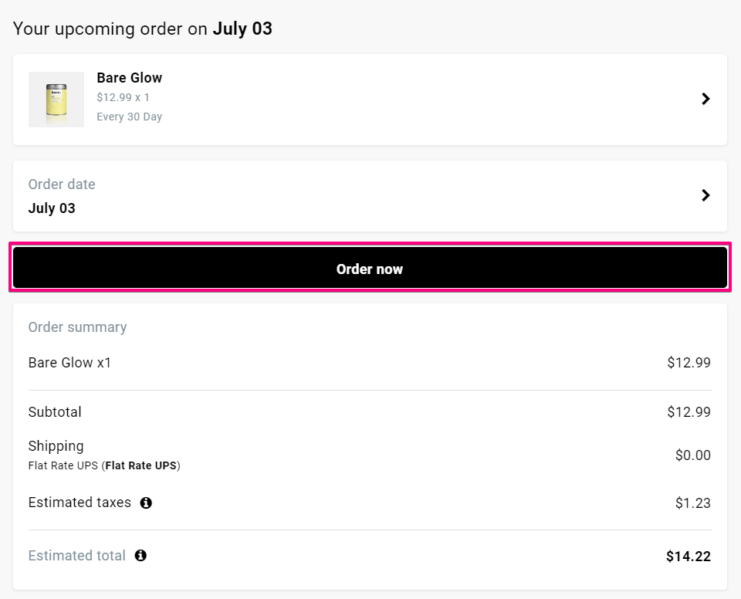
Task: Click the Shipping label
Action: click(x=56, y=445)
